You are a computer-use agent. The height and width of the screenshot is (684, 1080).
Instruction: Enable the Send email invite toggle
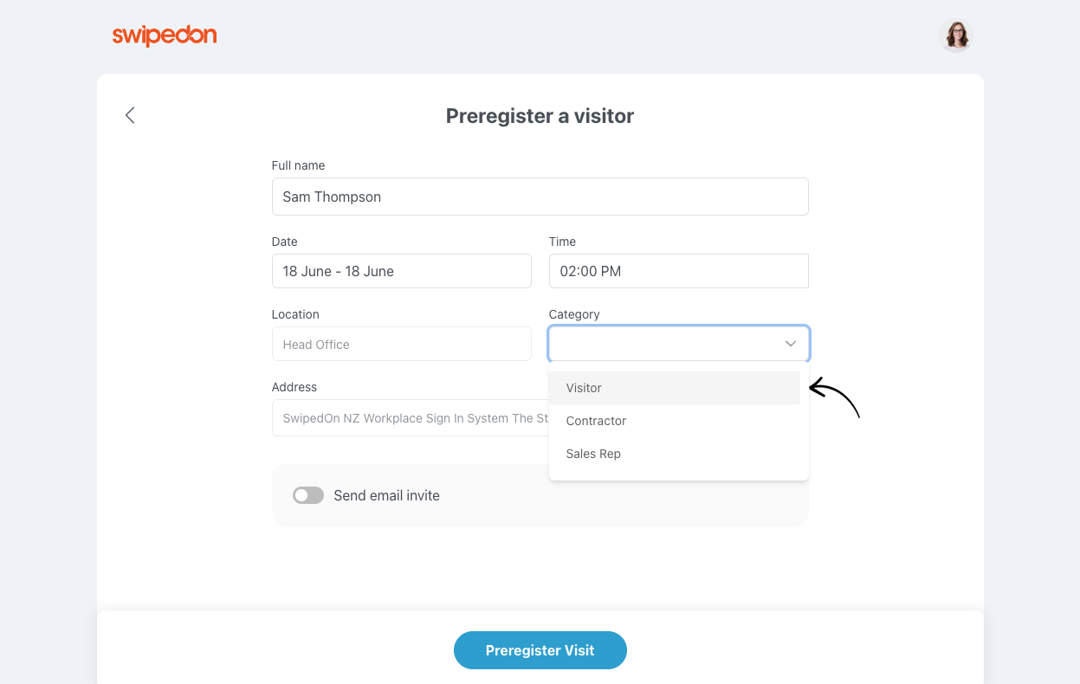coord(307,494)
